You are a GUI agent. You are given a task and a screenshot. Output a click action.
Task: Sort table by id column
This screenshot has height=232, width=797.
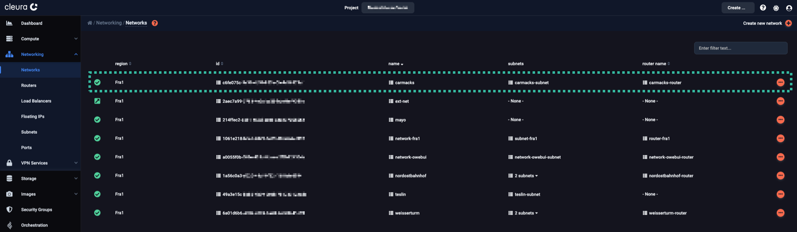(219, 64)
